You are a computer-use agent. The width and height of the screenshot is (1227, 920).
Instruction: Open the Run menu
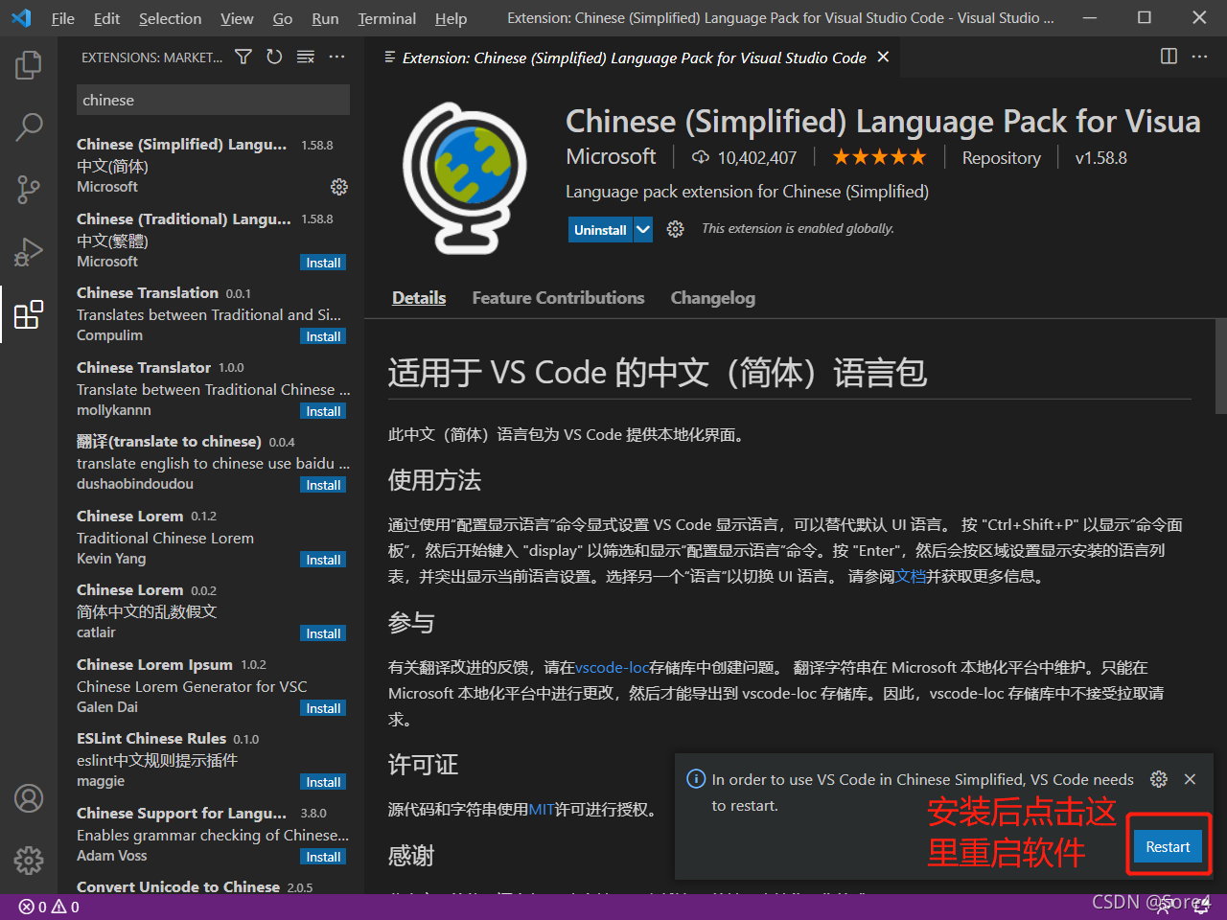point(325,18)
